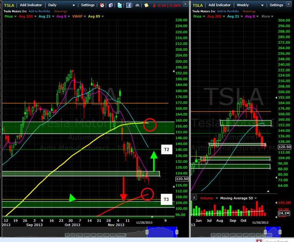Grab right handle of weekly range slider

280,232
